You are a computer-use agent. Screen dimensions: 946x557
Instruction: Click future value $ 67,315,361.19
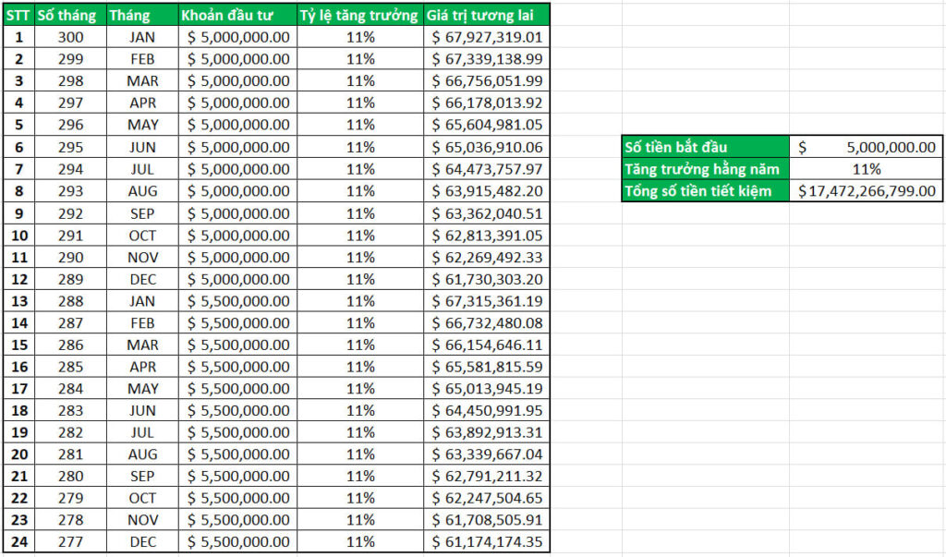[487, 300]
